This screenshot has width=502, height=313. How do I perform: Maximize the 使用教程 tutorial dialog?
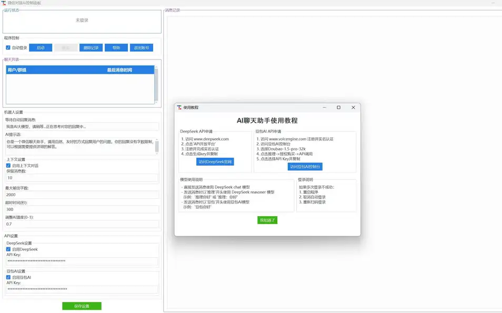click(x=338, y=107)
